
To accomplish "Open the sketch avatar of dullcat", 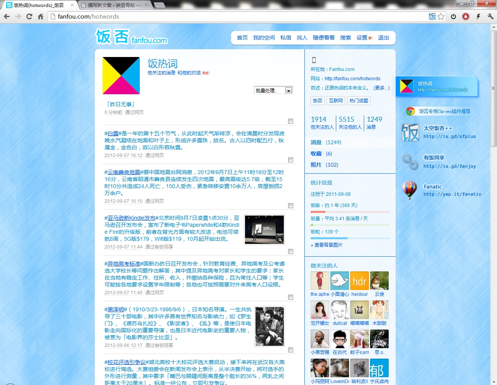I will 340,310.
